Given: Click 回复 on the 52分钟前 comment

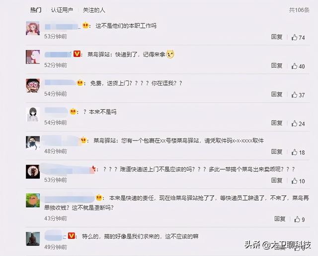Looking at the screenshot, I should click(x=277, y=65).
